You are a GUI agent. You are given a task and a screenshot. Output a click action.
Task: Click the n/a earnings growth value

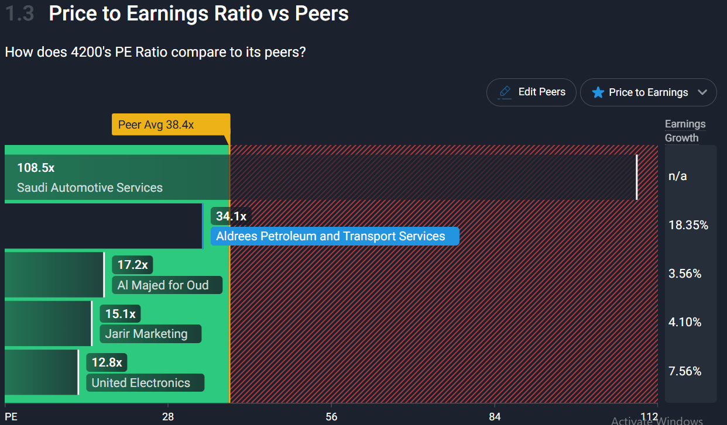tap(677, 176)
